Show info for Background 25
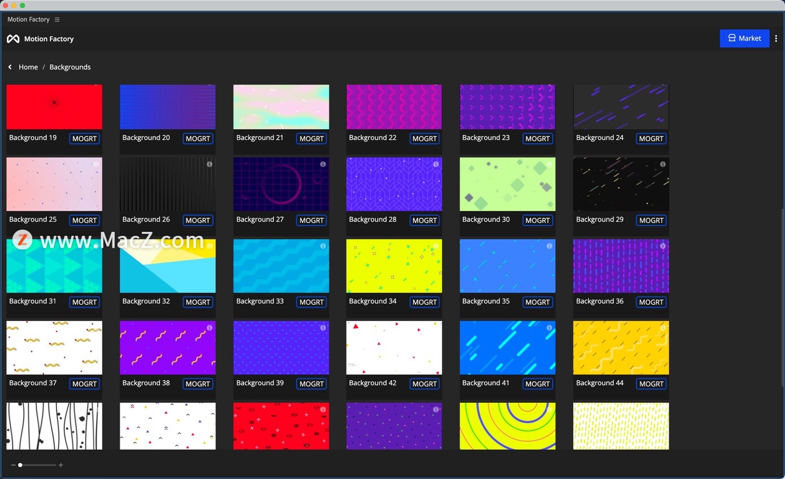The image size is (785, 479). (96, 164)
